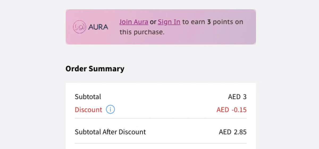Screen dimensions: 319x149
Task: Select the Order Summary heading
Action: pos(95,69)
